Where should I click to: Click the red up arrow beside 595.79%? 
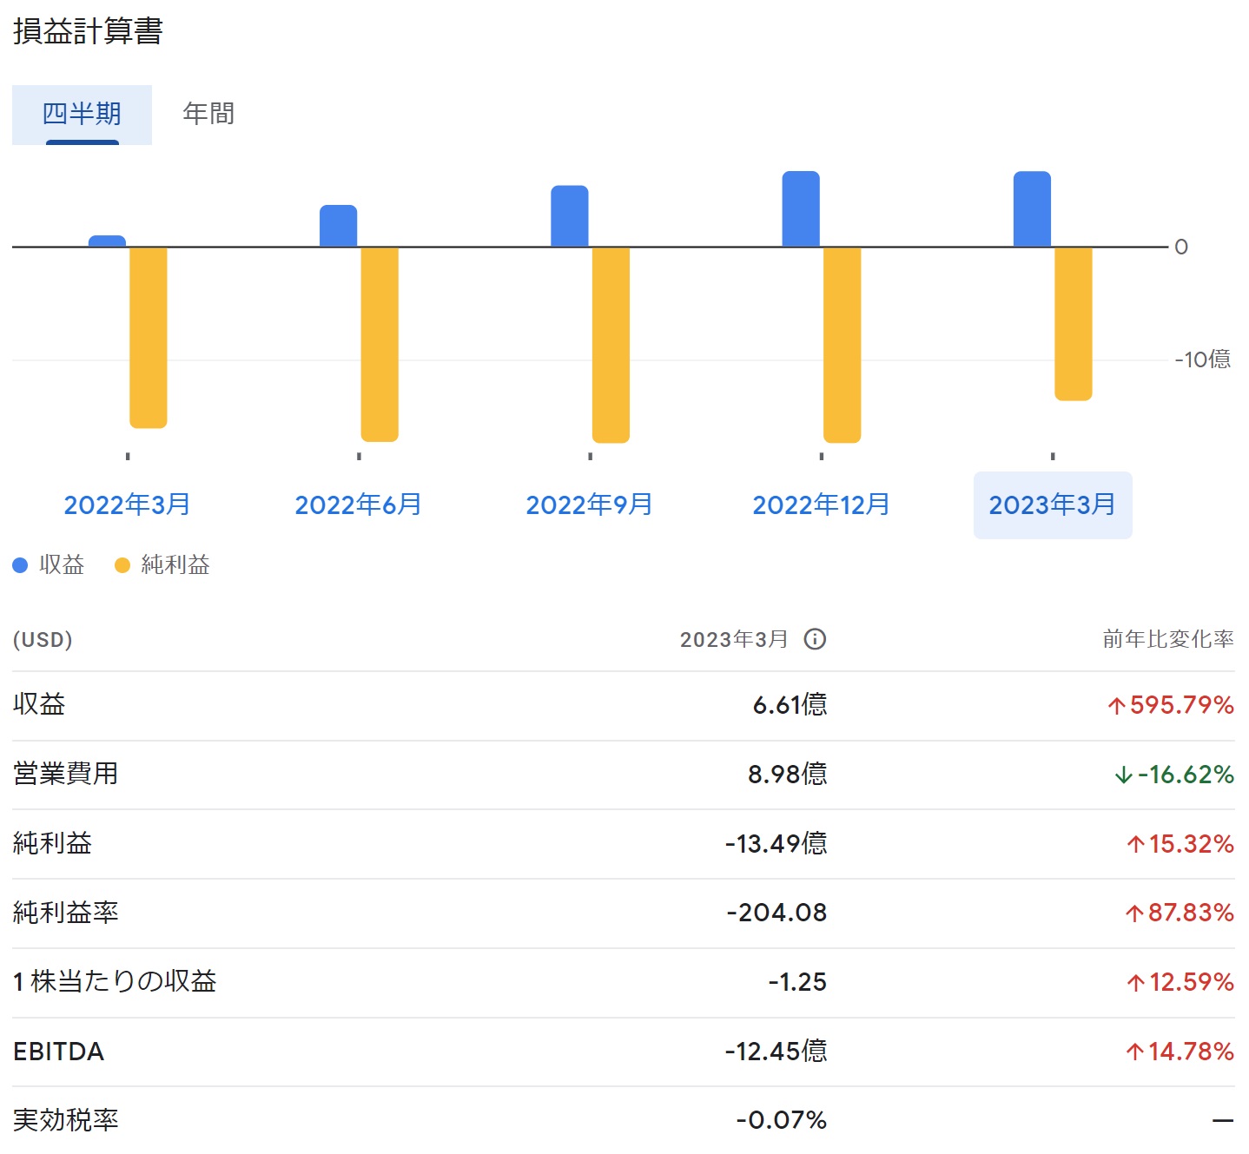[x=1116, y=705]
